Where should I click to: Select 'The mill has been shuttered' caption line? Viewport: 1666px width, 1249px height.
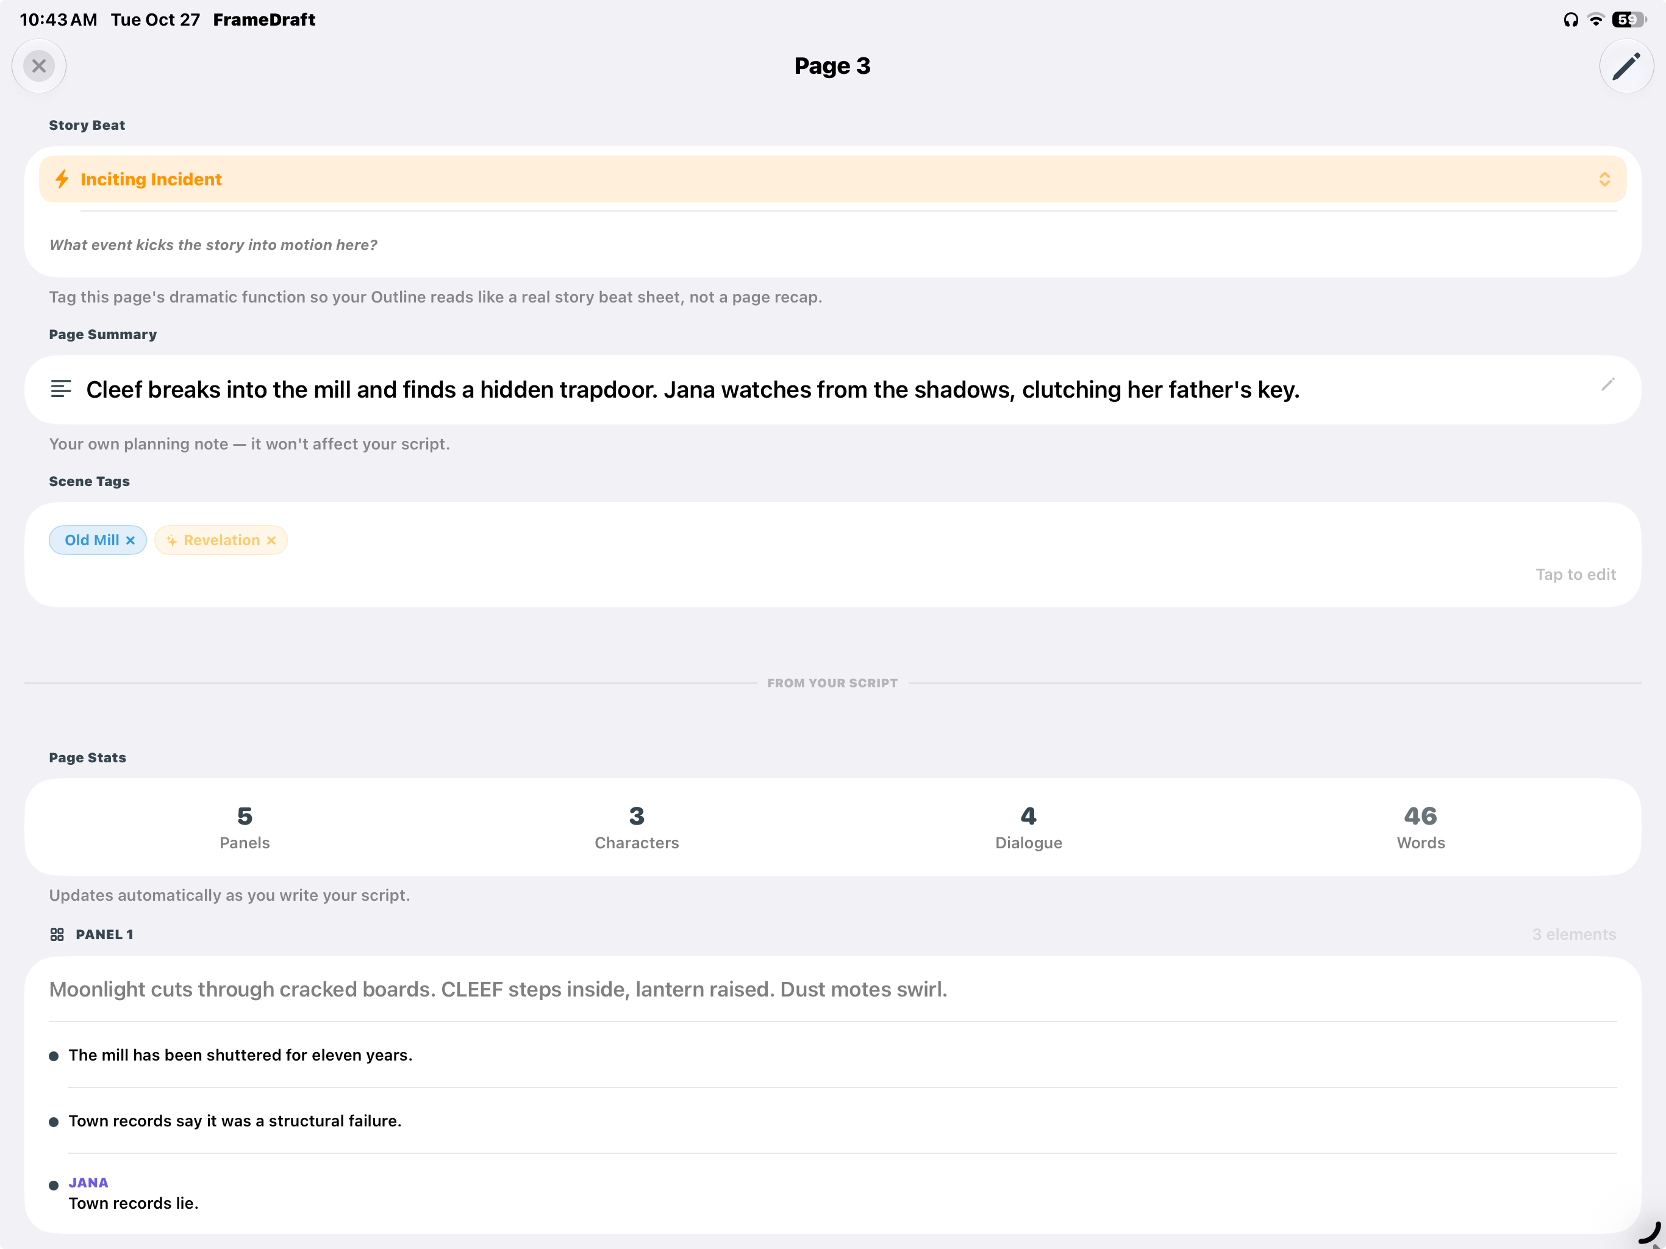click(240, 1054)
